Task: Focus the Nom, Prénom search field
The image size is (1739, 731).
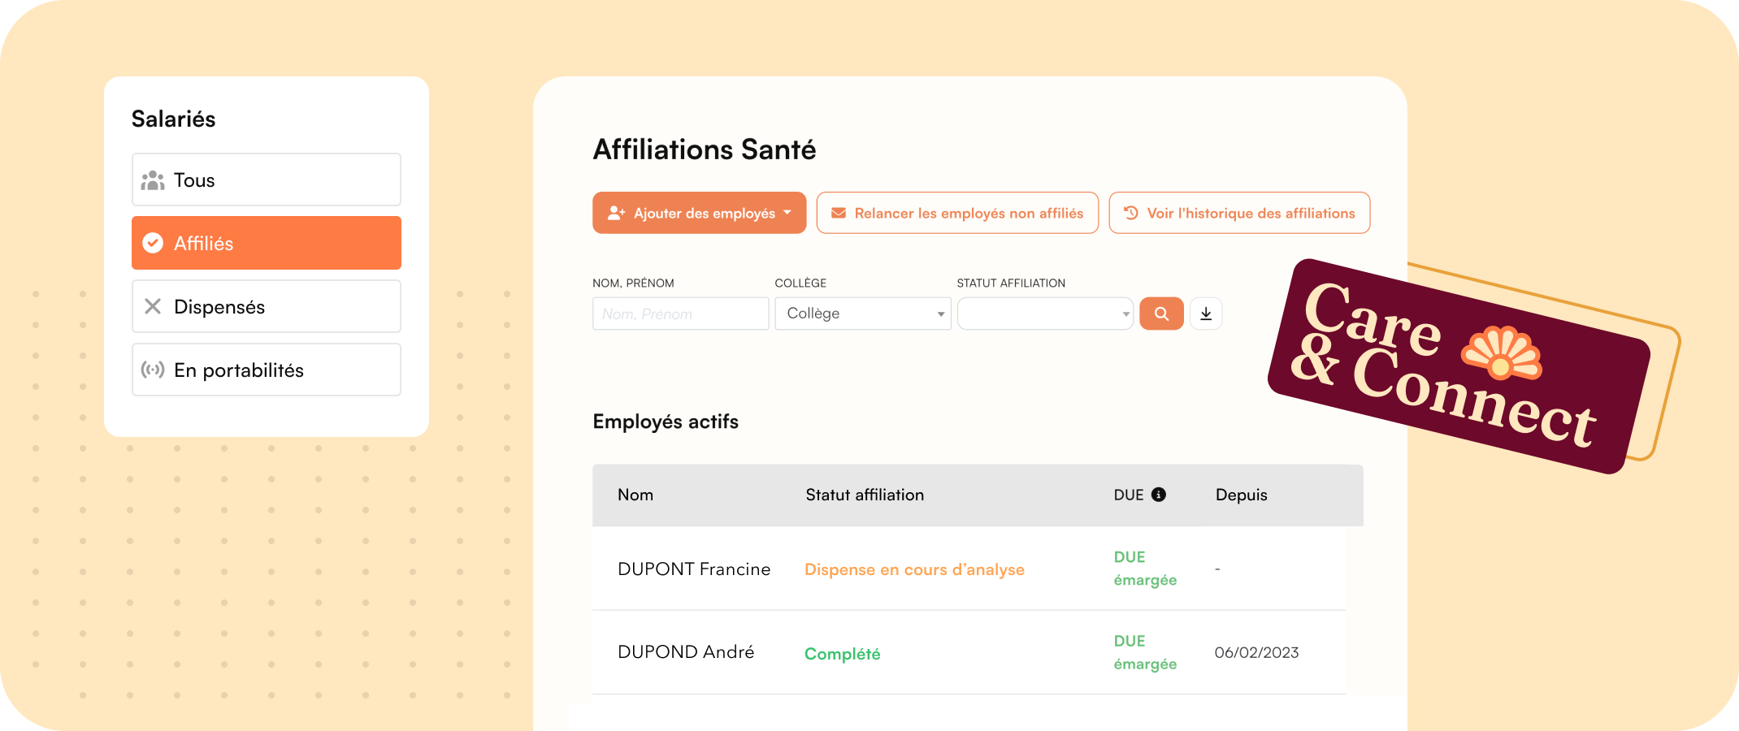Action: coord(680,314)
